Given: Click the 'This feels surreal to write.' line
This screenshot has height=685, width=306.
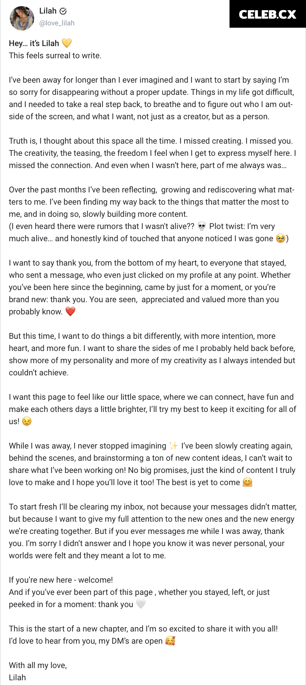Looking at the screenshot, I should pos(55,56).
